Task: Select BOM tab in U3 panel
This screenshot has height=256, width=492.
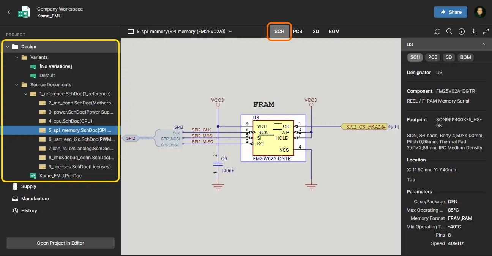Action: [465, 57]
